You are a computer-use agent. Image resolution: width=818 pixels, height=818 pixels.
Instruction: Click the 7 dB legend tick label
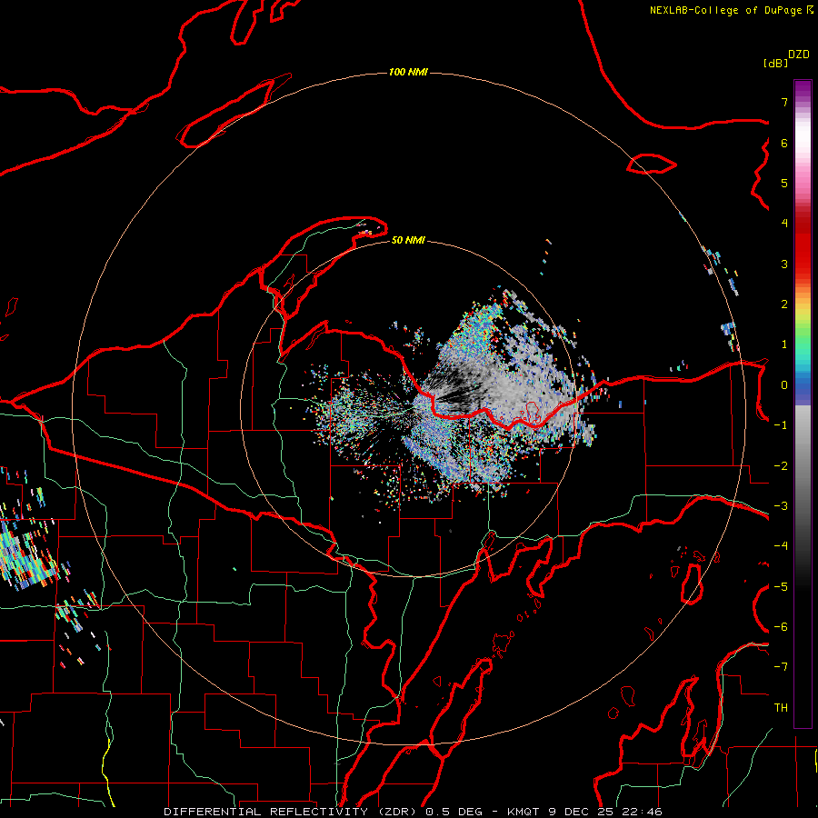[784, 102]
